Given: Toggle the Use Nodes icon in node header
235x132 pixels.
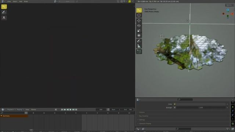Looking at the screenshot, I should [x=130, y=1].
